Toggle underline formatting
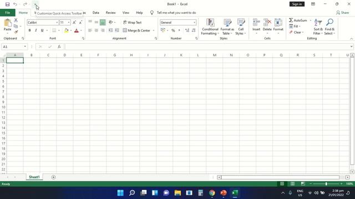 coord(42,30)
